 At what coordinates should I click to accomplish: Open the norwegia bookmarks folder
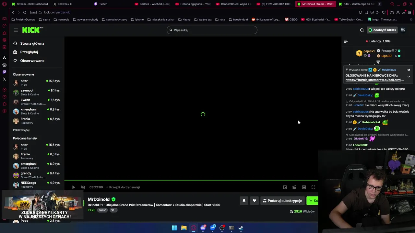point(61,19)
